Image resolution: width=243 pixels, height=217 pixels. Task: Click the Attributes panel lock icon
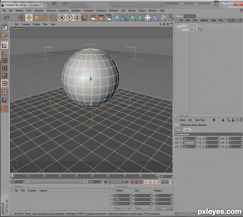pos(233,120)
